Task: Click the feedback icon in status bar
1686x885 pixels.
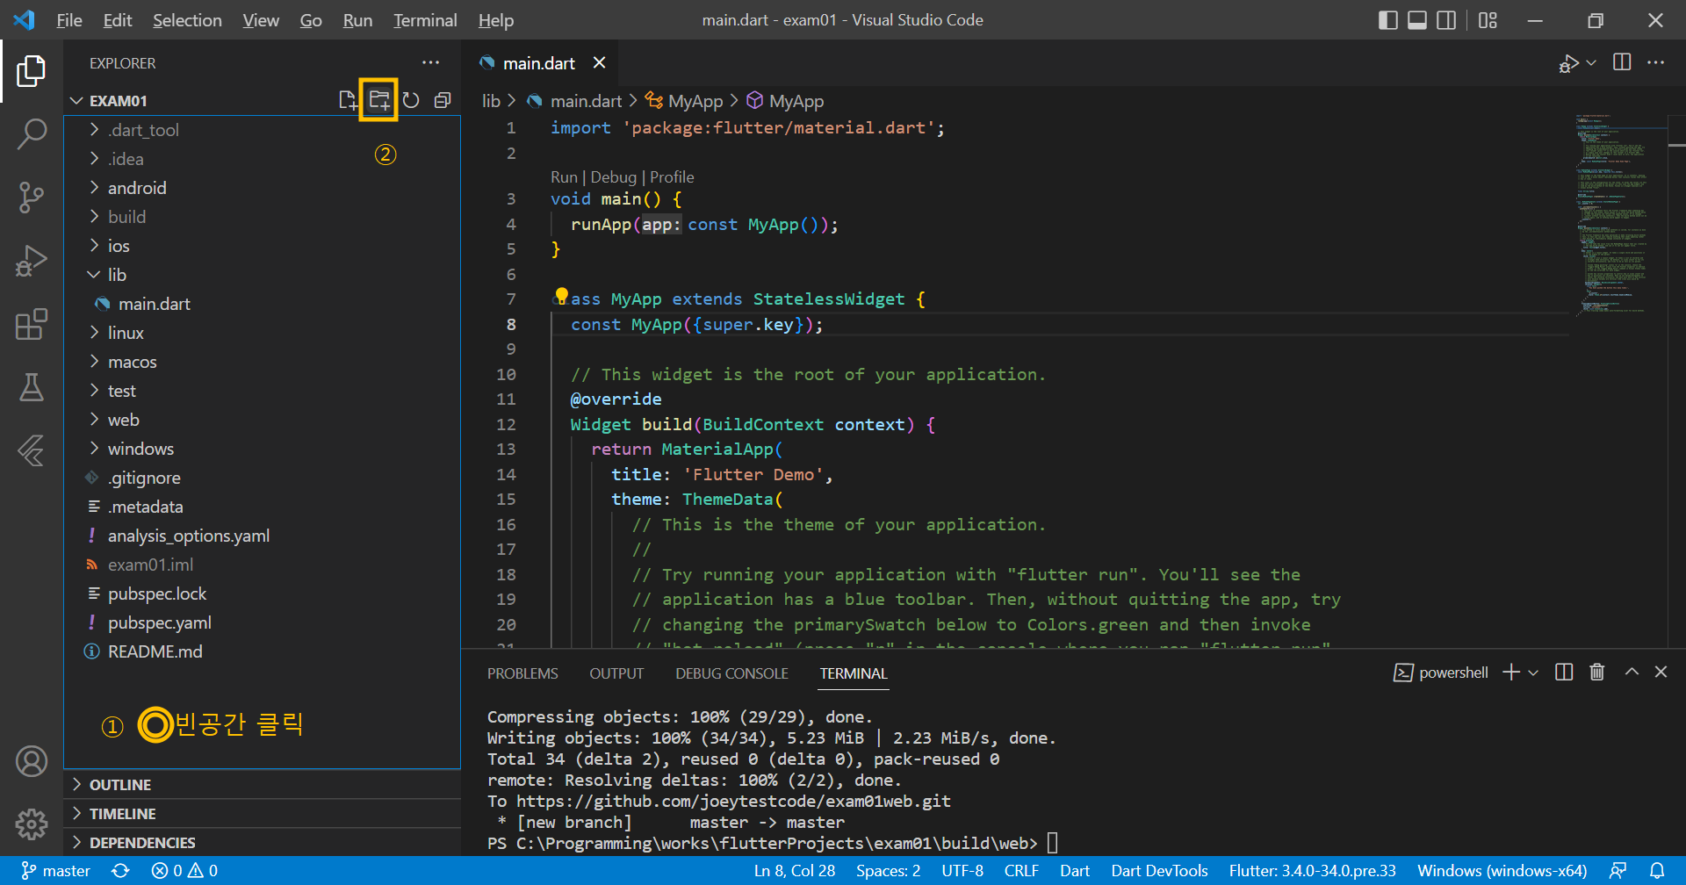Action: point(1618,871)
